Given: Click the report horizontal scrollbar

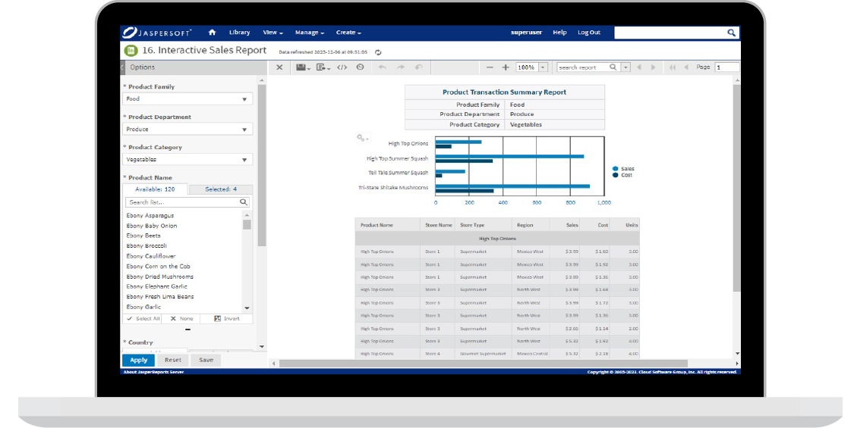Looking at the screenshot, I should [x=483, y=364].
